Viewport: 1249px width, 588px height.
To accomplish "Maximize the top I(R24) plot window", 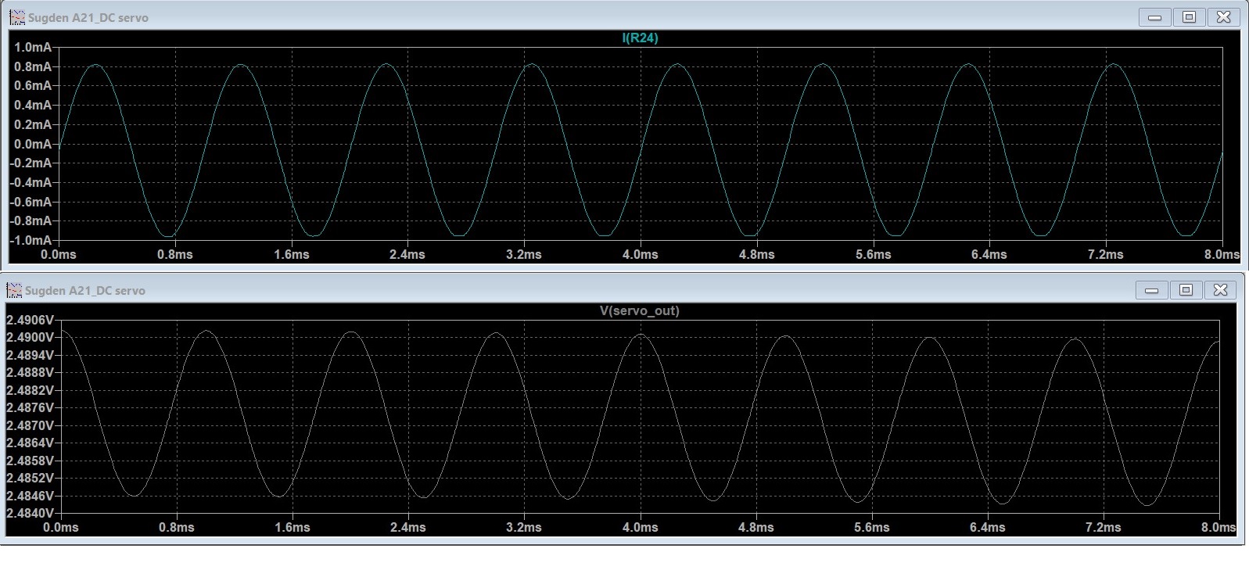I will coord(1189,17).
